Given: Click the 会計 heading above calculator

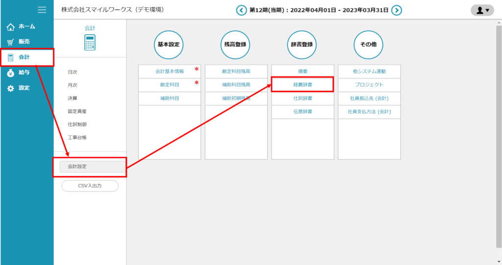Looking at the screenshot, I should 90,28.
